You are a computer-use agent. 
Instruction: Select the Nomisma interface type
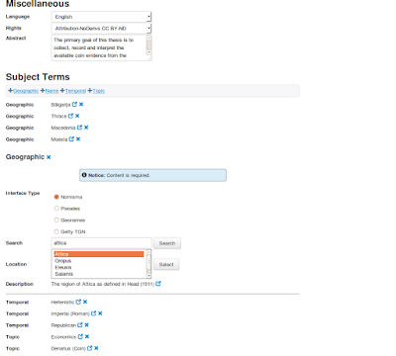pyautogui.click(x=56, y=197)
